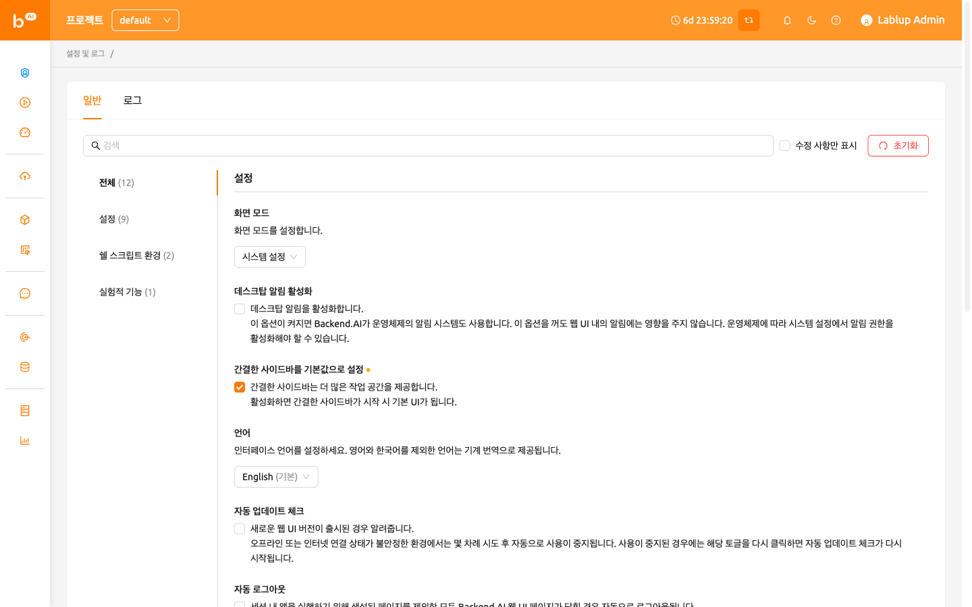Image resolution: width=972 pixels, height=607 pixels.
Task: Open the gauge dashboard icon in sidebar
Action: pyautogui.click(x=25, y=132)
